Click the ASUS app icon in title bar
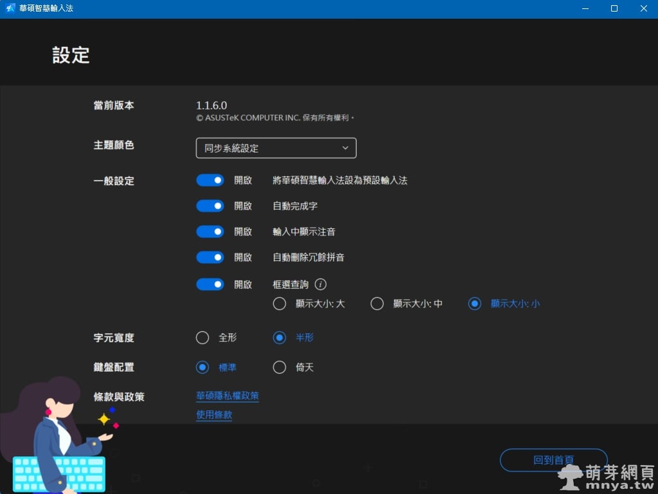This screenshot has width=658, height=494. pyautogui.click(x=10, y=8)
